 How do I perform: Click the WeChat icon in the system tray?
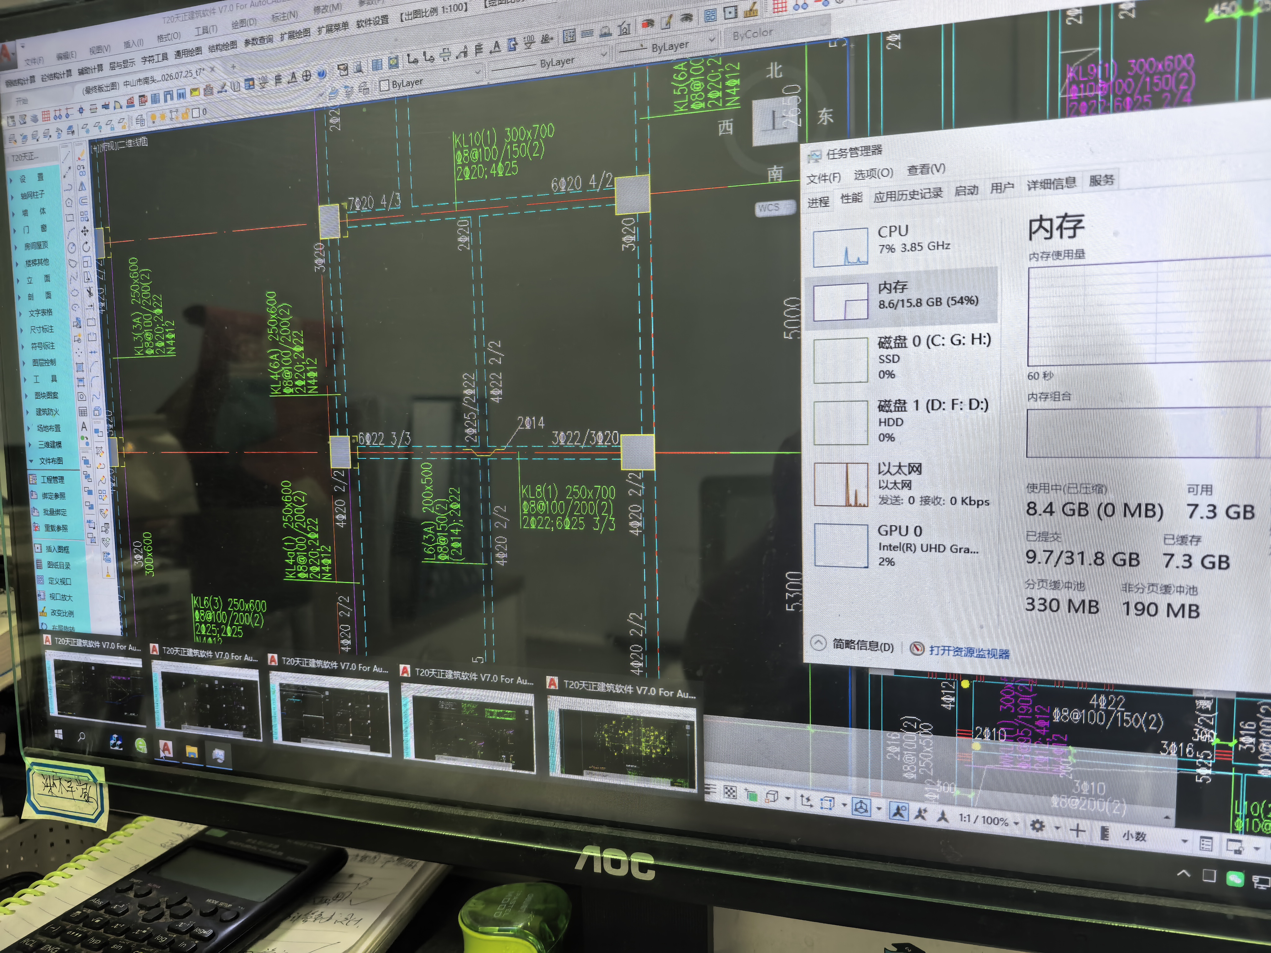1235,879
